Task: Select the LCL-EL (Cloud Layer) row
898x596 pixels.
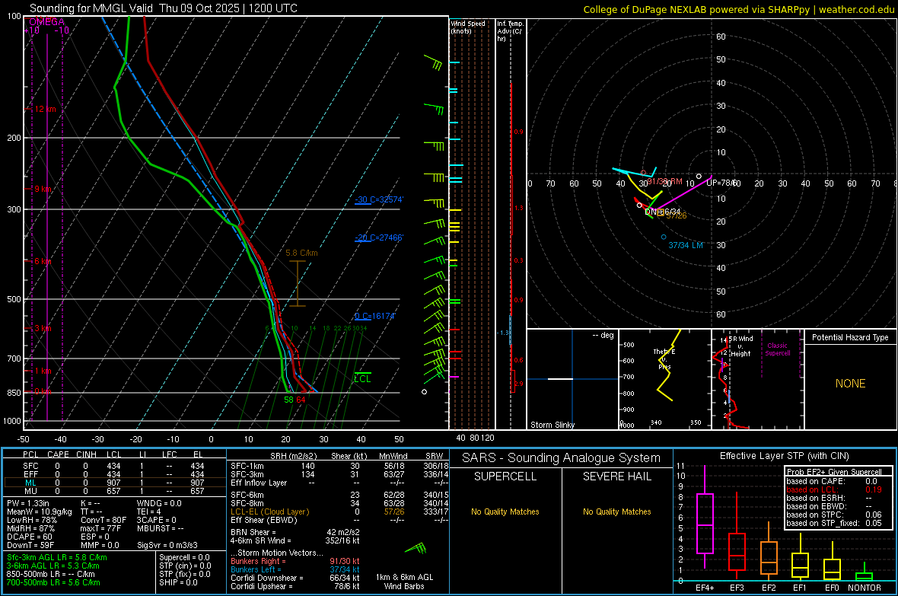Action: [x=339, y=512]
